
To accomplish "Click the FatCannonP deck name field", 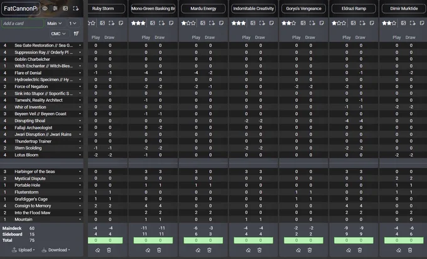I will (21, 8).
